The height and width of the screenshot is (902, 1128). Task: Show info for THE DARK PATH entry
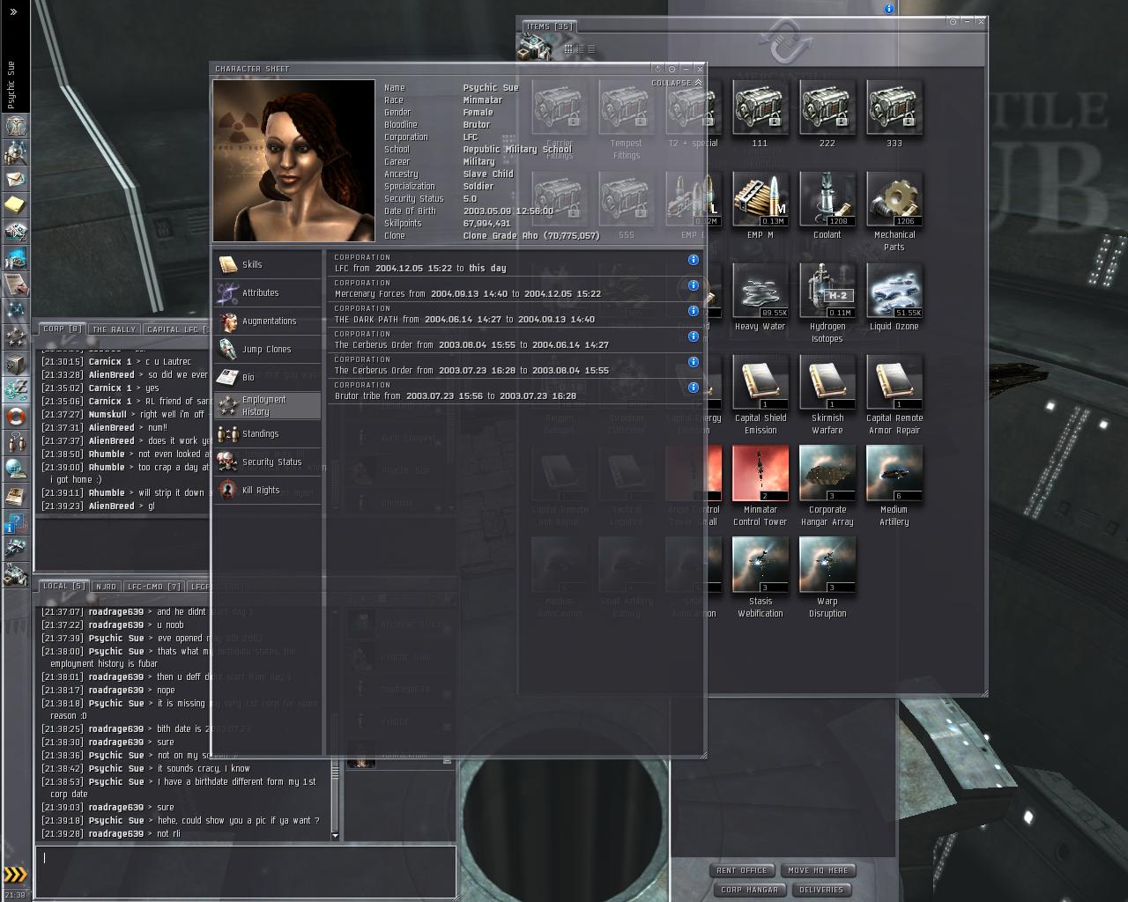[694, 311]
